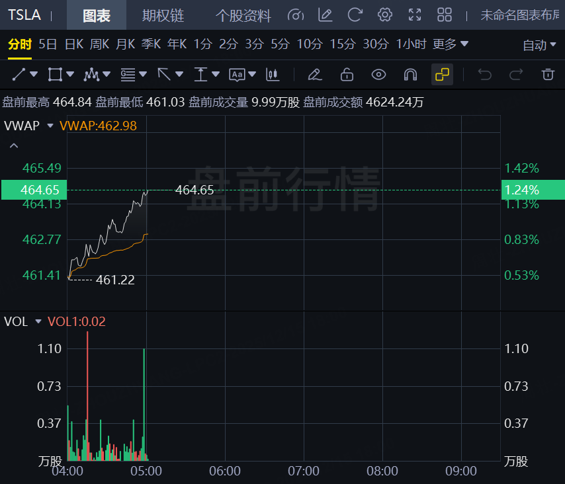Switch to the 图表 tab
Image resolution: width=565 pixels, height=484 pixels.
pyautogui.click(x=97, y=15)
